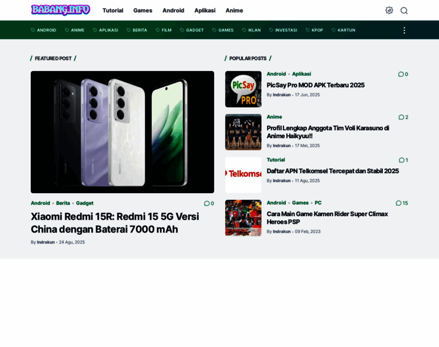Open the Telkomsel logo thumbnail
The height and width of the screenshot is (347, 439).
click(243, 175)
